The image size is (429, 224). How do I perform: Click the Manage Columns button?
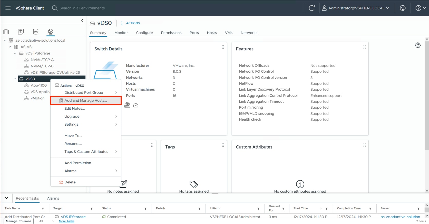point(18,221)
